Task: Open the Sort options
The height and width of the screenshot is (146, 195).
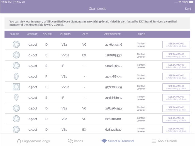Action: (188, 9)
